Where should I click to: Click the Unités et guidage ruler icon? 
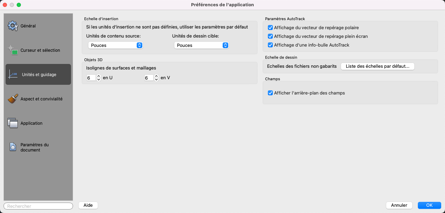point(13,74)
